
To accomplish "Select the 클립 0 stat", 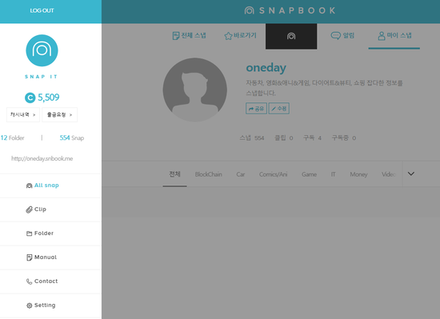I will 284,138.
